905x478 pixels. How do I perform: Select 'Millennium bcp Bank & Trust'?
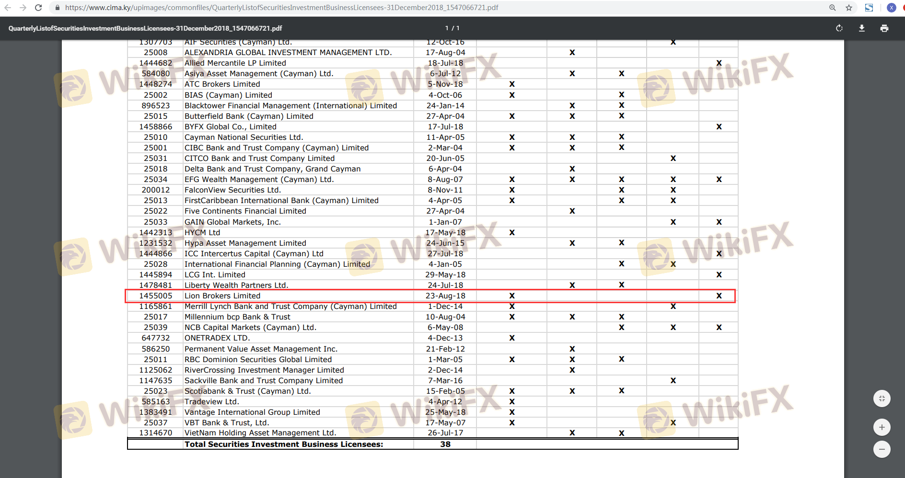coord(237,317)
